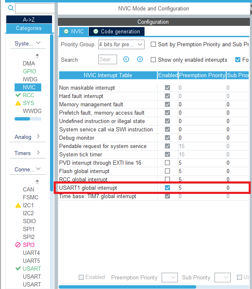This screenshot has height=289, width=252.
Task: Click the search magnifier icon
Action: coord(11,8)
